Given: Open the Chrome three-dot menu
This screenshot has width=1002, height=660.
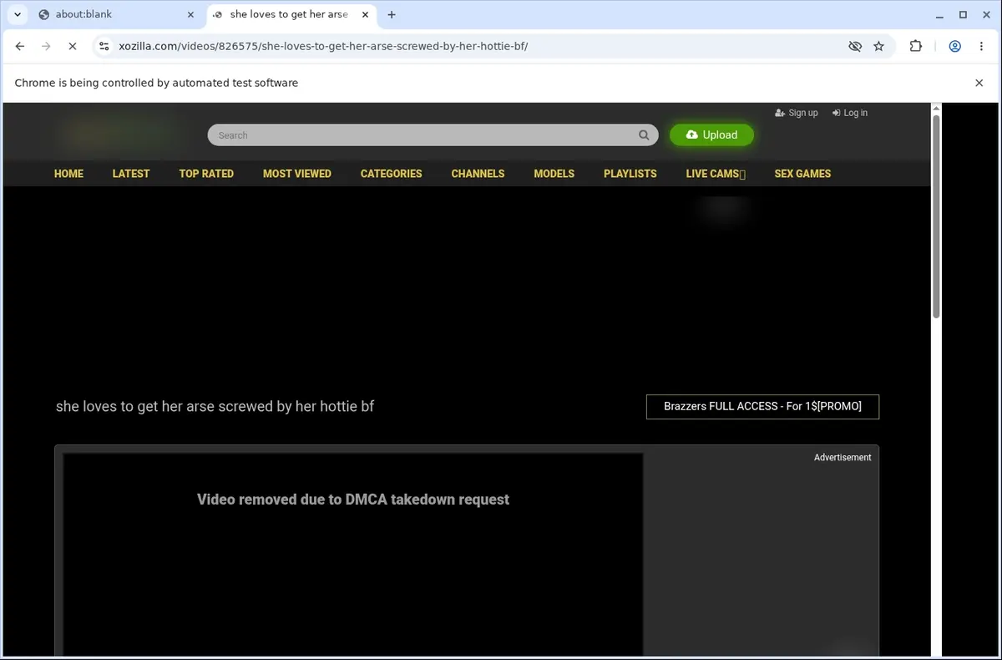Looking at the screenshot, I should [981, 47].
